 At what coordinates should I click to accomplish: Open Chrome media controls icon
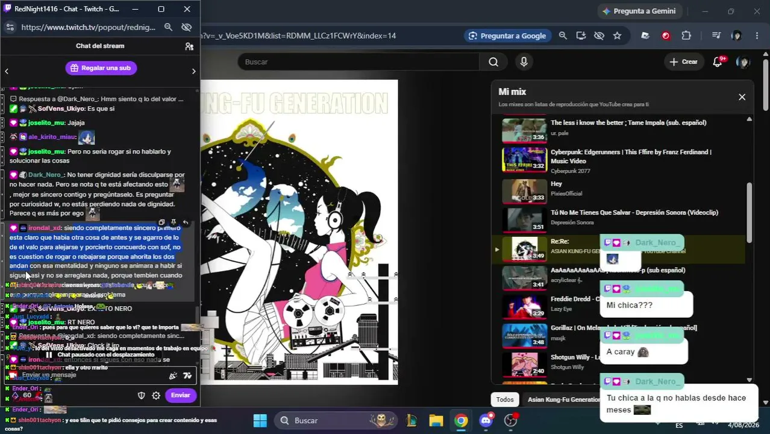point(716,36)
